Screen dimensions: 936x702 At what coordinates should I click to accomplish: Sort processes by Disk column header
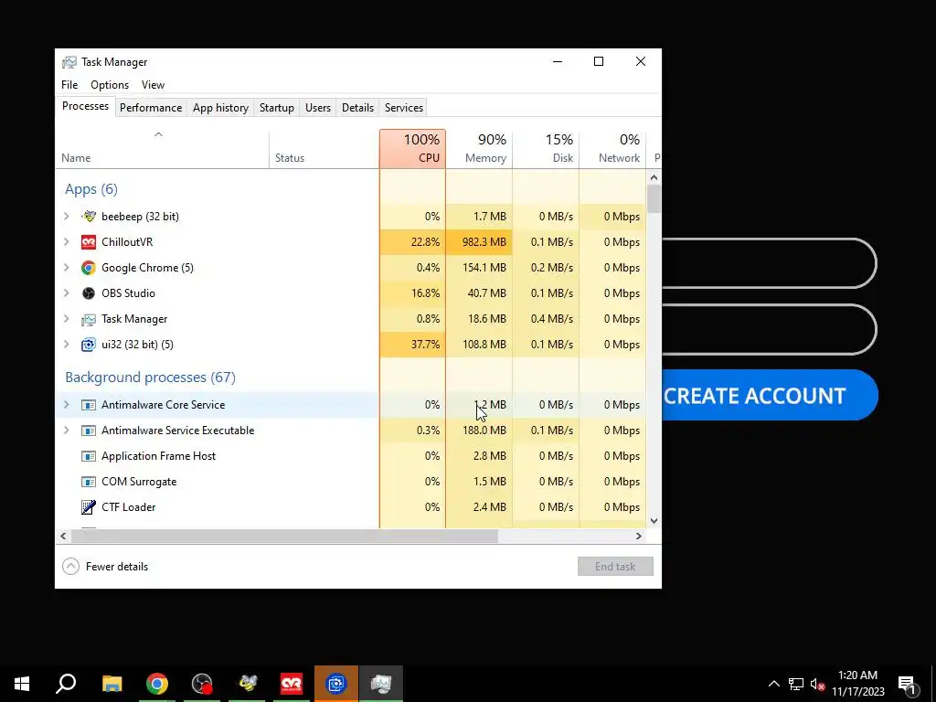546,149
